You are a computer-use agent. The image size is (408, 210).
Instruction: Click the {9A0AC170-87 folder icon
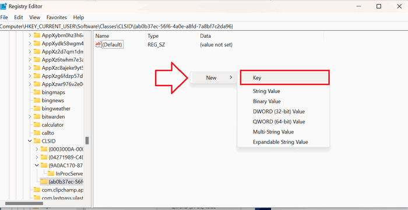click(44, 165)
